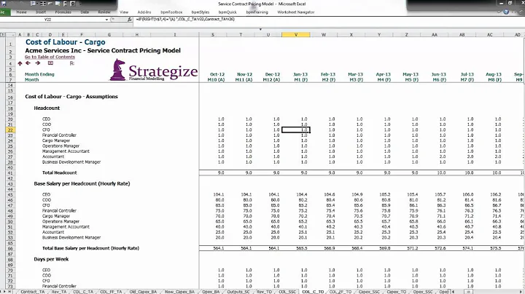This screenshot has width=525, height=294.
Task: Click the Headcount section heading
Action: (47, 108)
